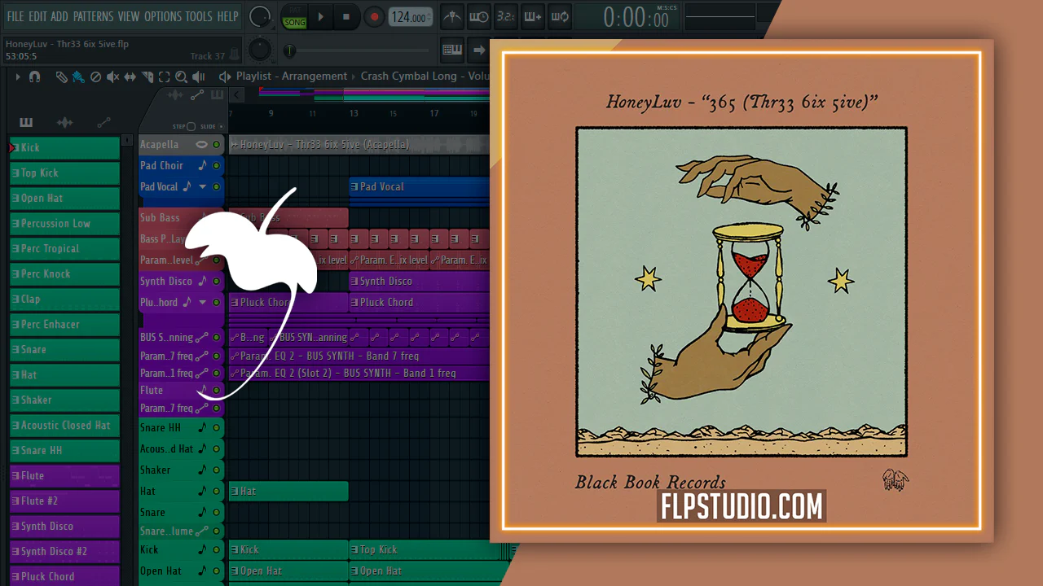Click the speaker icon before Playlist title
The image size is (1043, 586).
click(x=225, y=77)
